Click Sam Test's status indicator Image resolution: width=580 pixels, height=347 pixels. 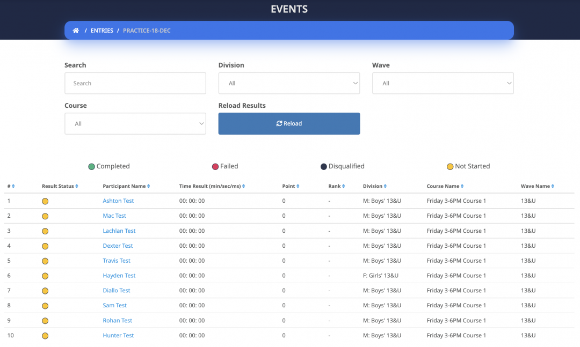click(45, 306)
